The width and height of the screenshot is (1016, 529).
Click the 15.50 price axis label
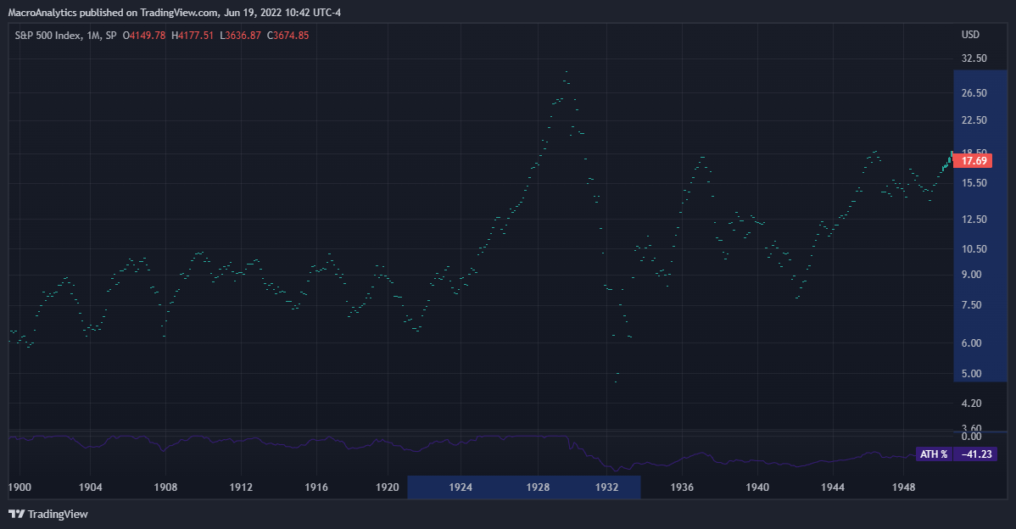974,183
